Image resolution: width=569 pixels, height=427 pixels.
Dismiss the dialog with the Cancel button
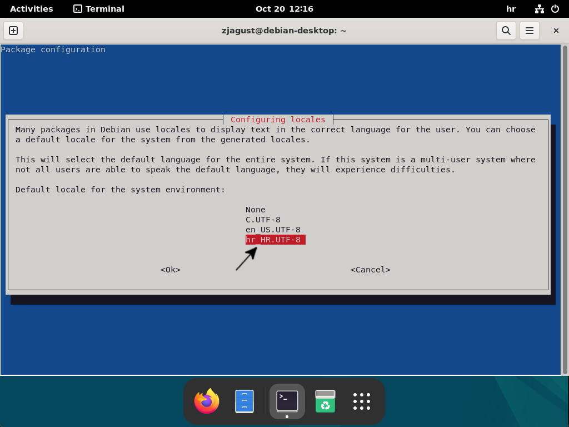pos(370,270)
